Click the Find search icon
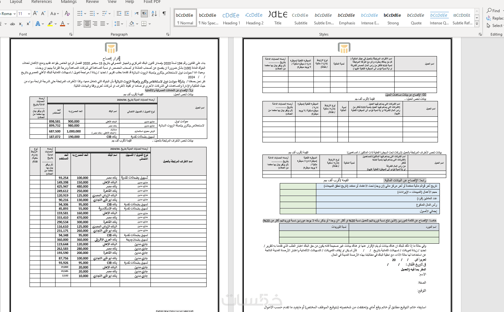 pos(489,11)
